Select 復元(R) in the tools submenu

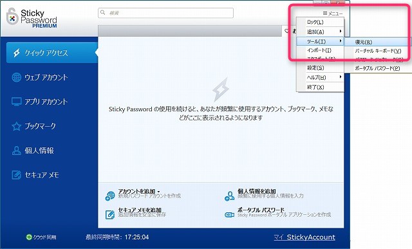378,42
